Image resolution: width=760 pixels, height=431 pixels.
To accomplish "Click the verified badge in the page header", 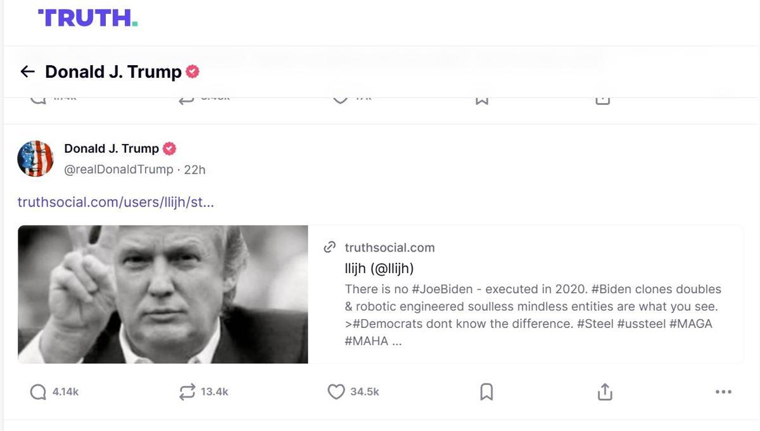I will pyautogui.click(x=193, y=72).
